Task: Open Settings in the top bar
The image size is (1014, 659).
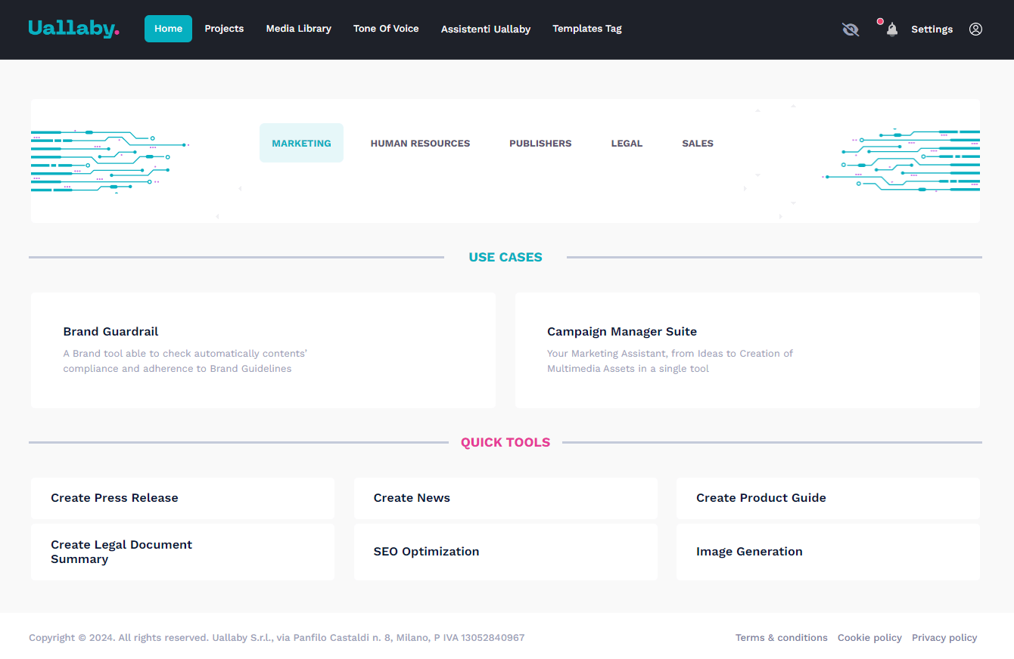Action: tap(932, 29)
